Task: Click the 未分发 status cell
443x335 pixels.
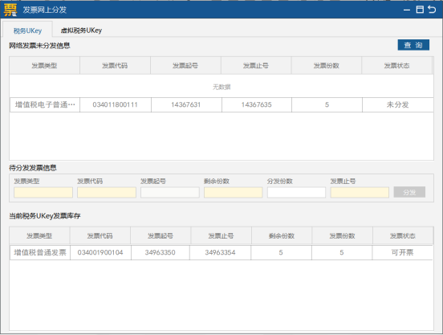Action: coord(398,105)
